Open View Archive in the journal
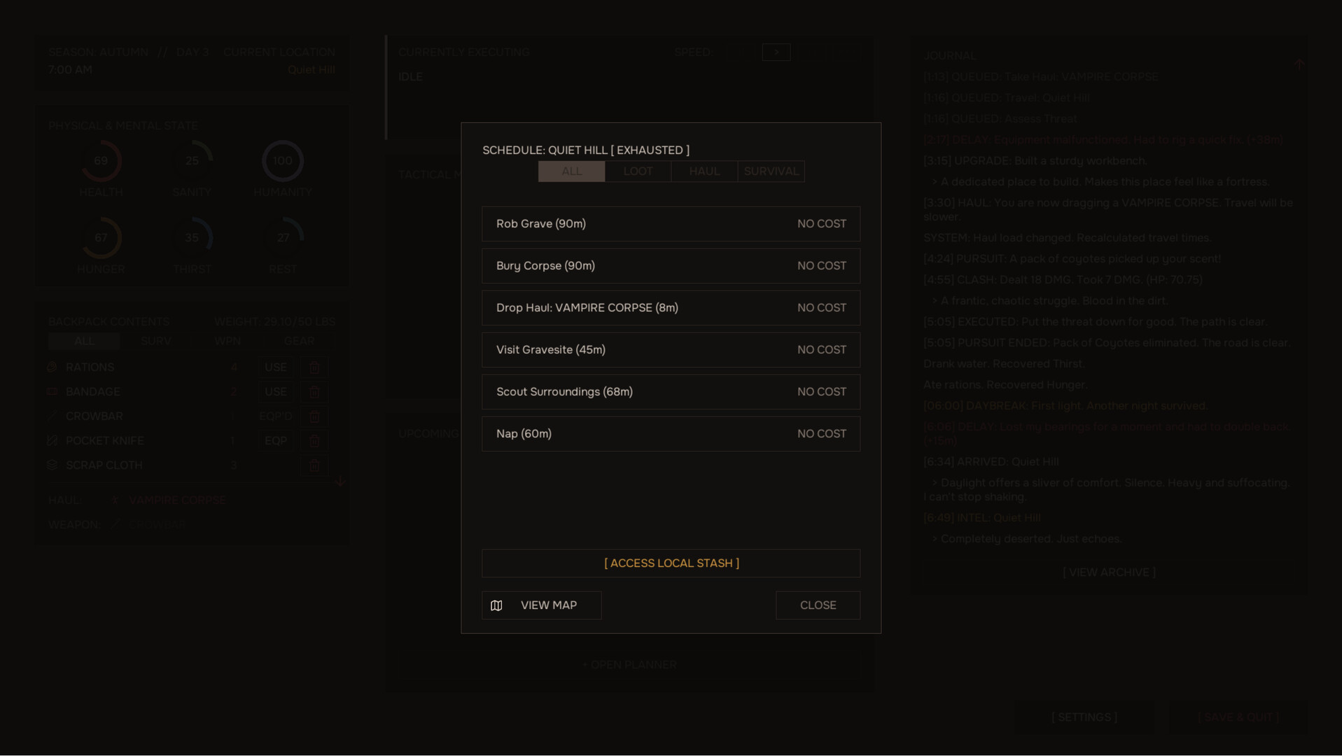 [1109, 573]
